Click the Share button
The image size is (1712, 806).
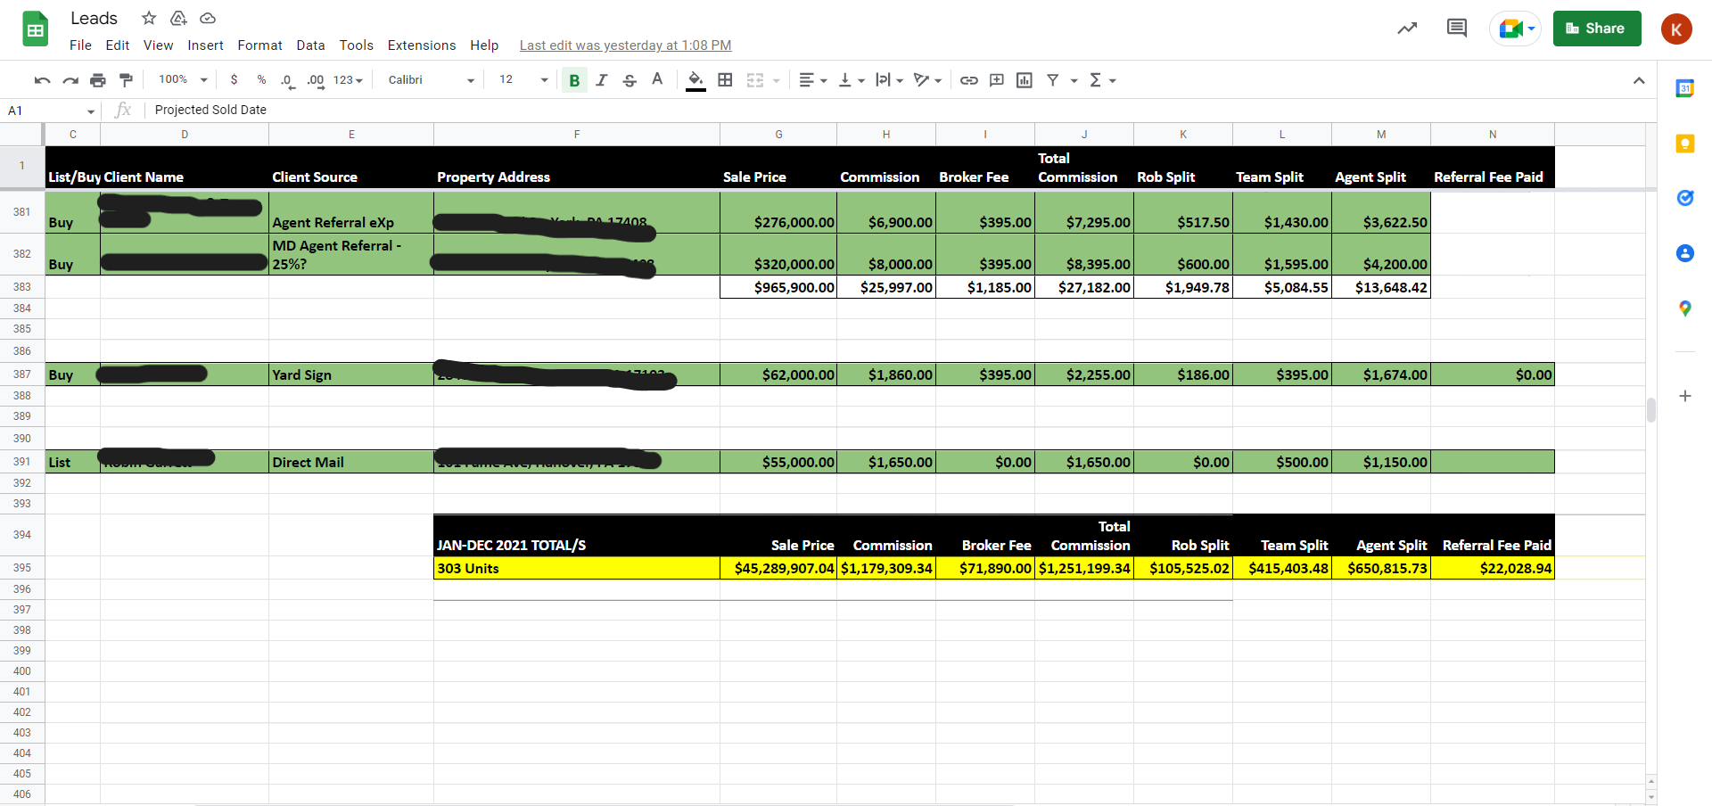1597,29
